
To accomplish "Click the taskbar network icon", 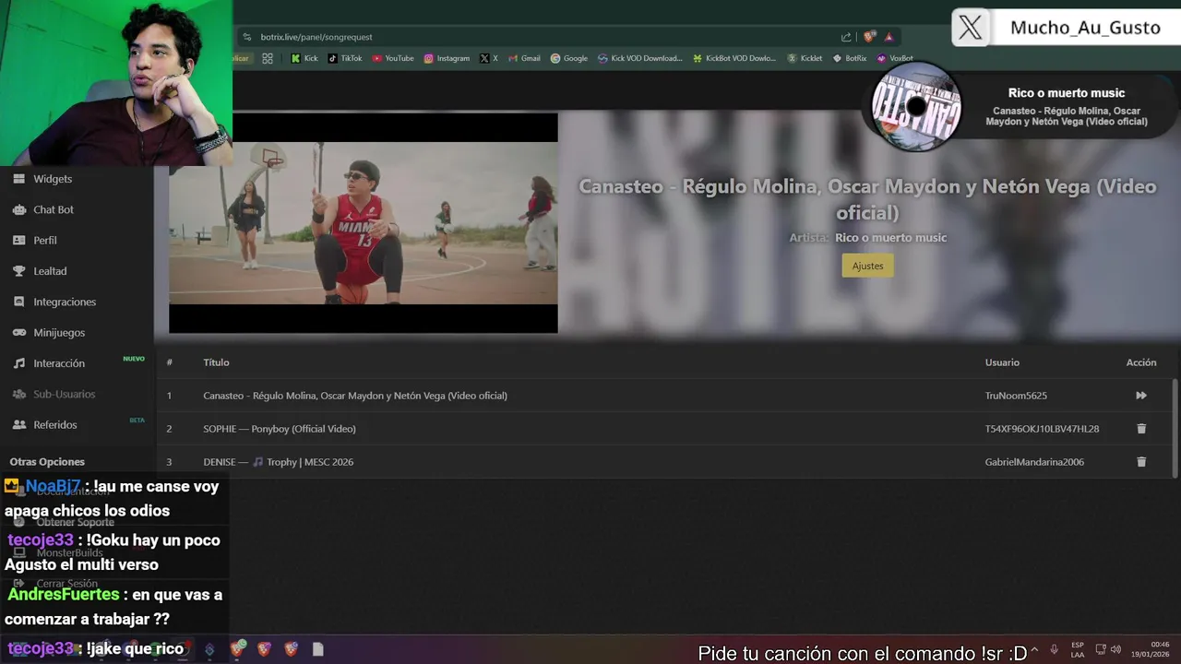I will coord(1100,649).
